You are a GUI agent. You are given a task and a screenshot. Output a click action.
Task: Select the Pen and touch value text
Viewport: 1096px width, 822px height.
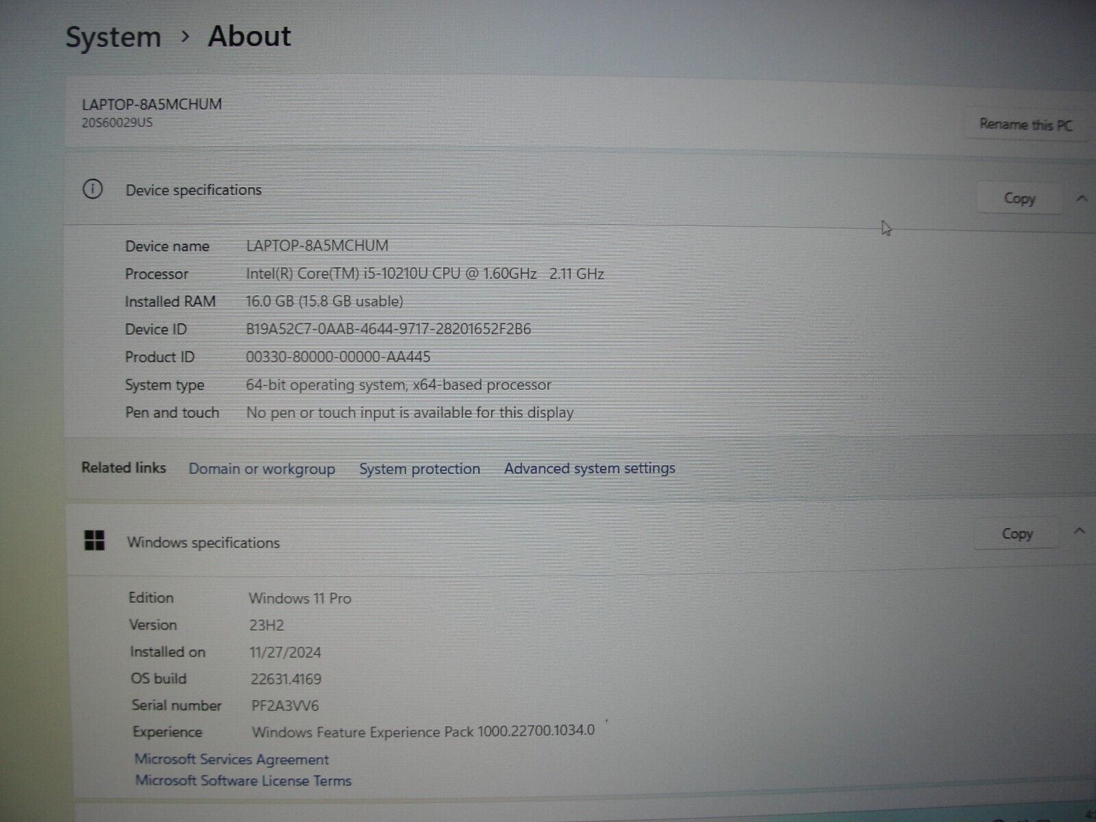410,412
